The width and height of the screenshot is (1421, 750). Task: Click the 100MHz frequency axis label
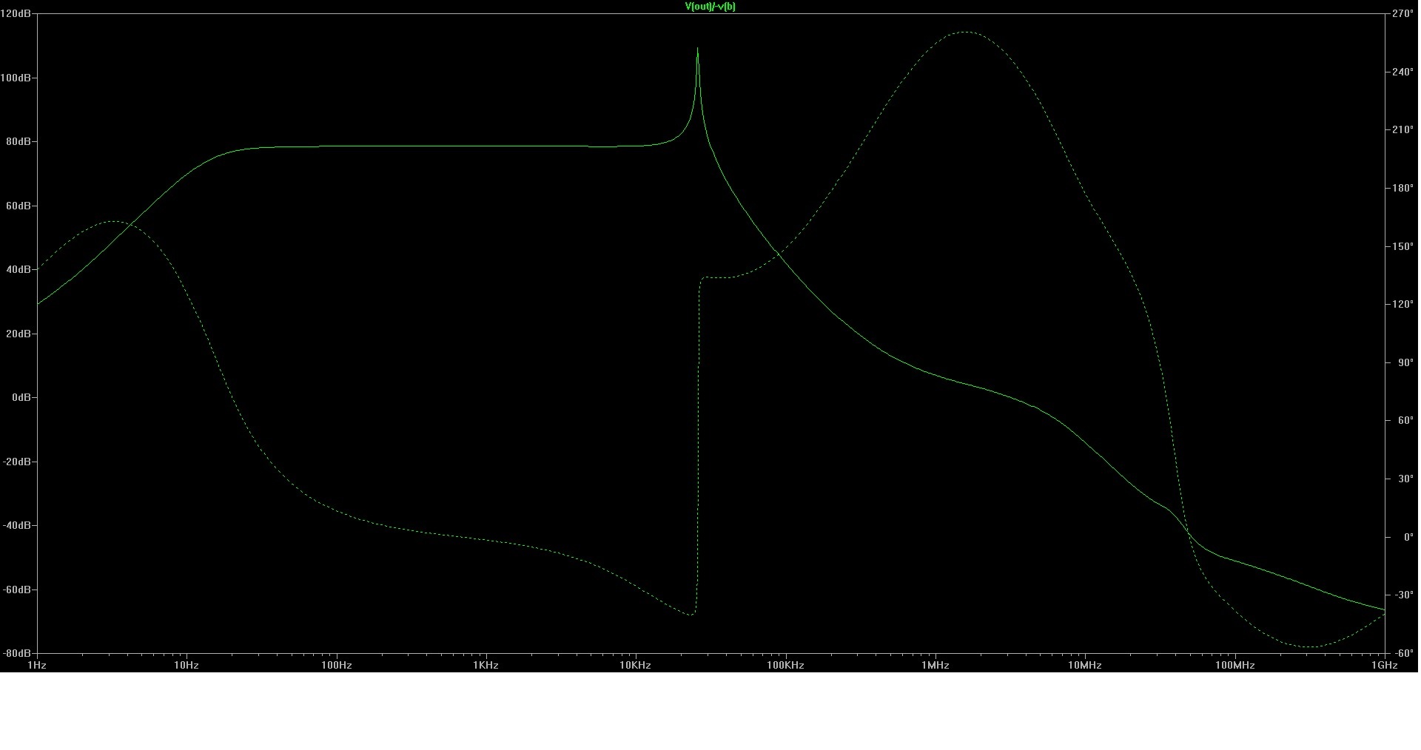[1234, 666]
